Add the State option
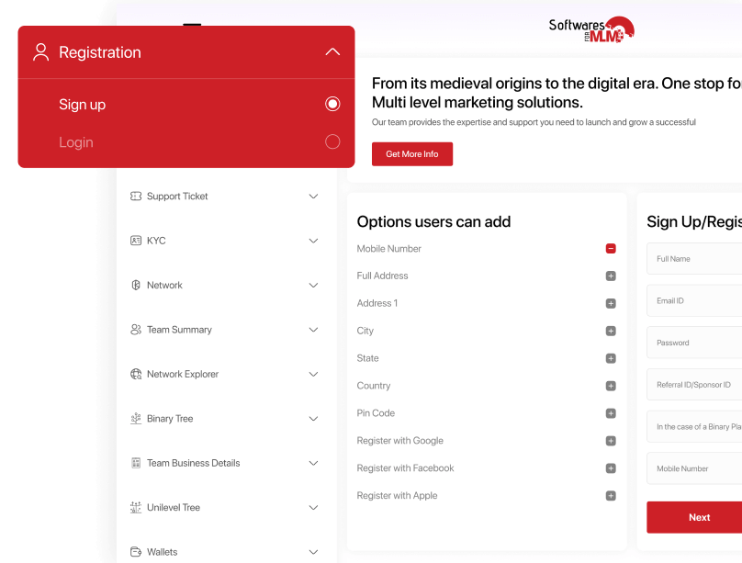This screenshot has width=742, height=563. point(611,358)
